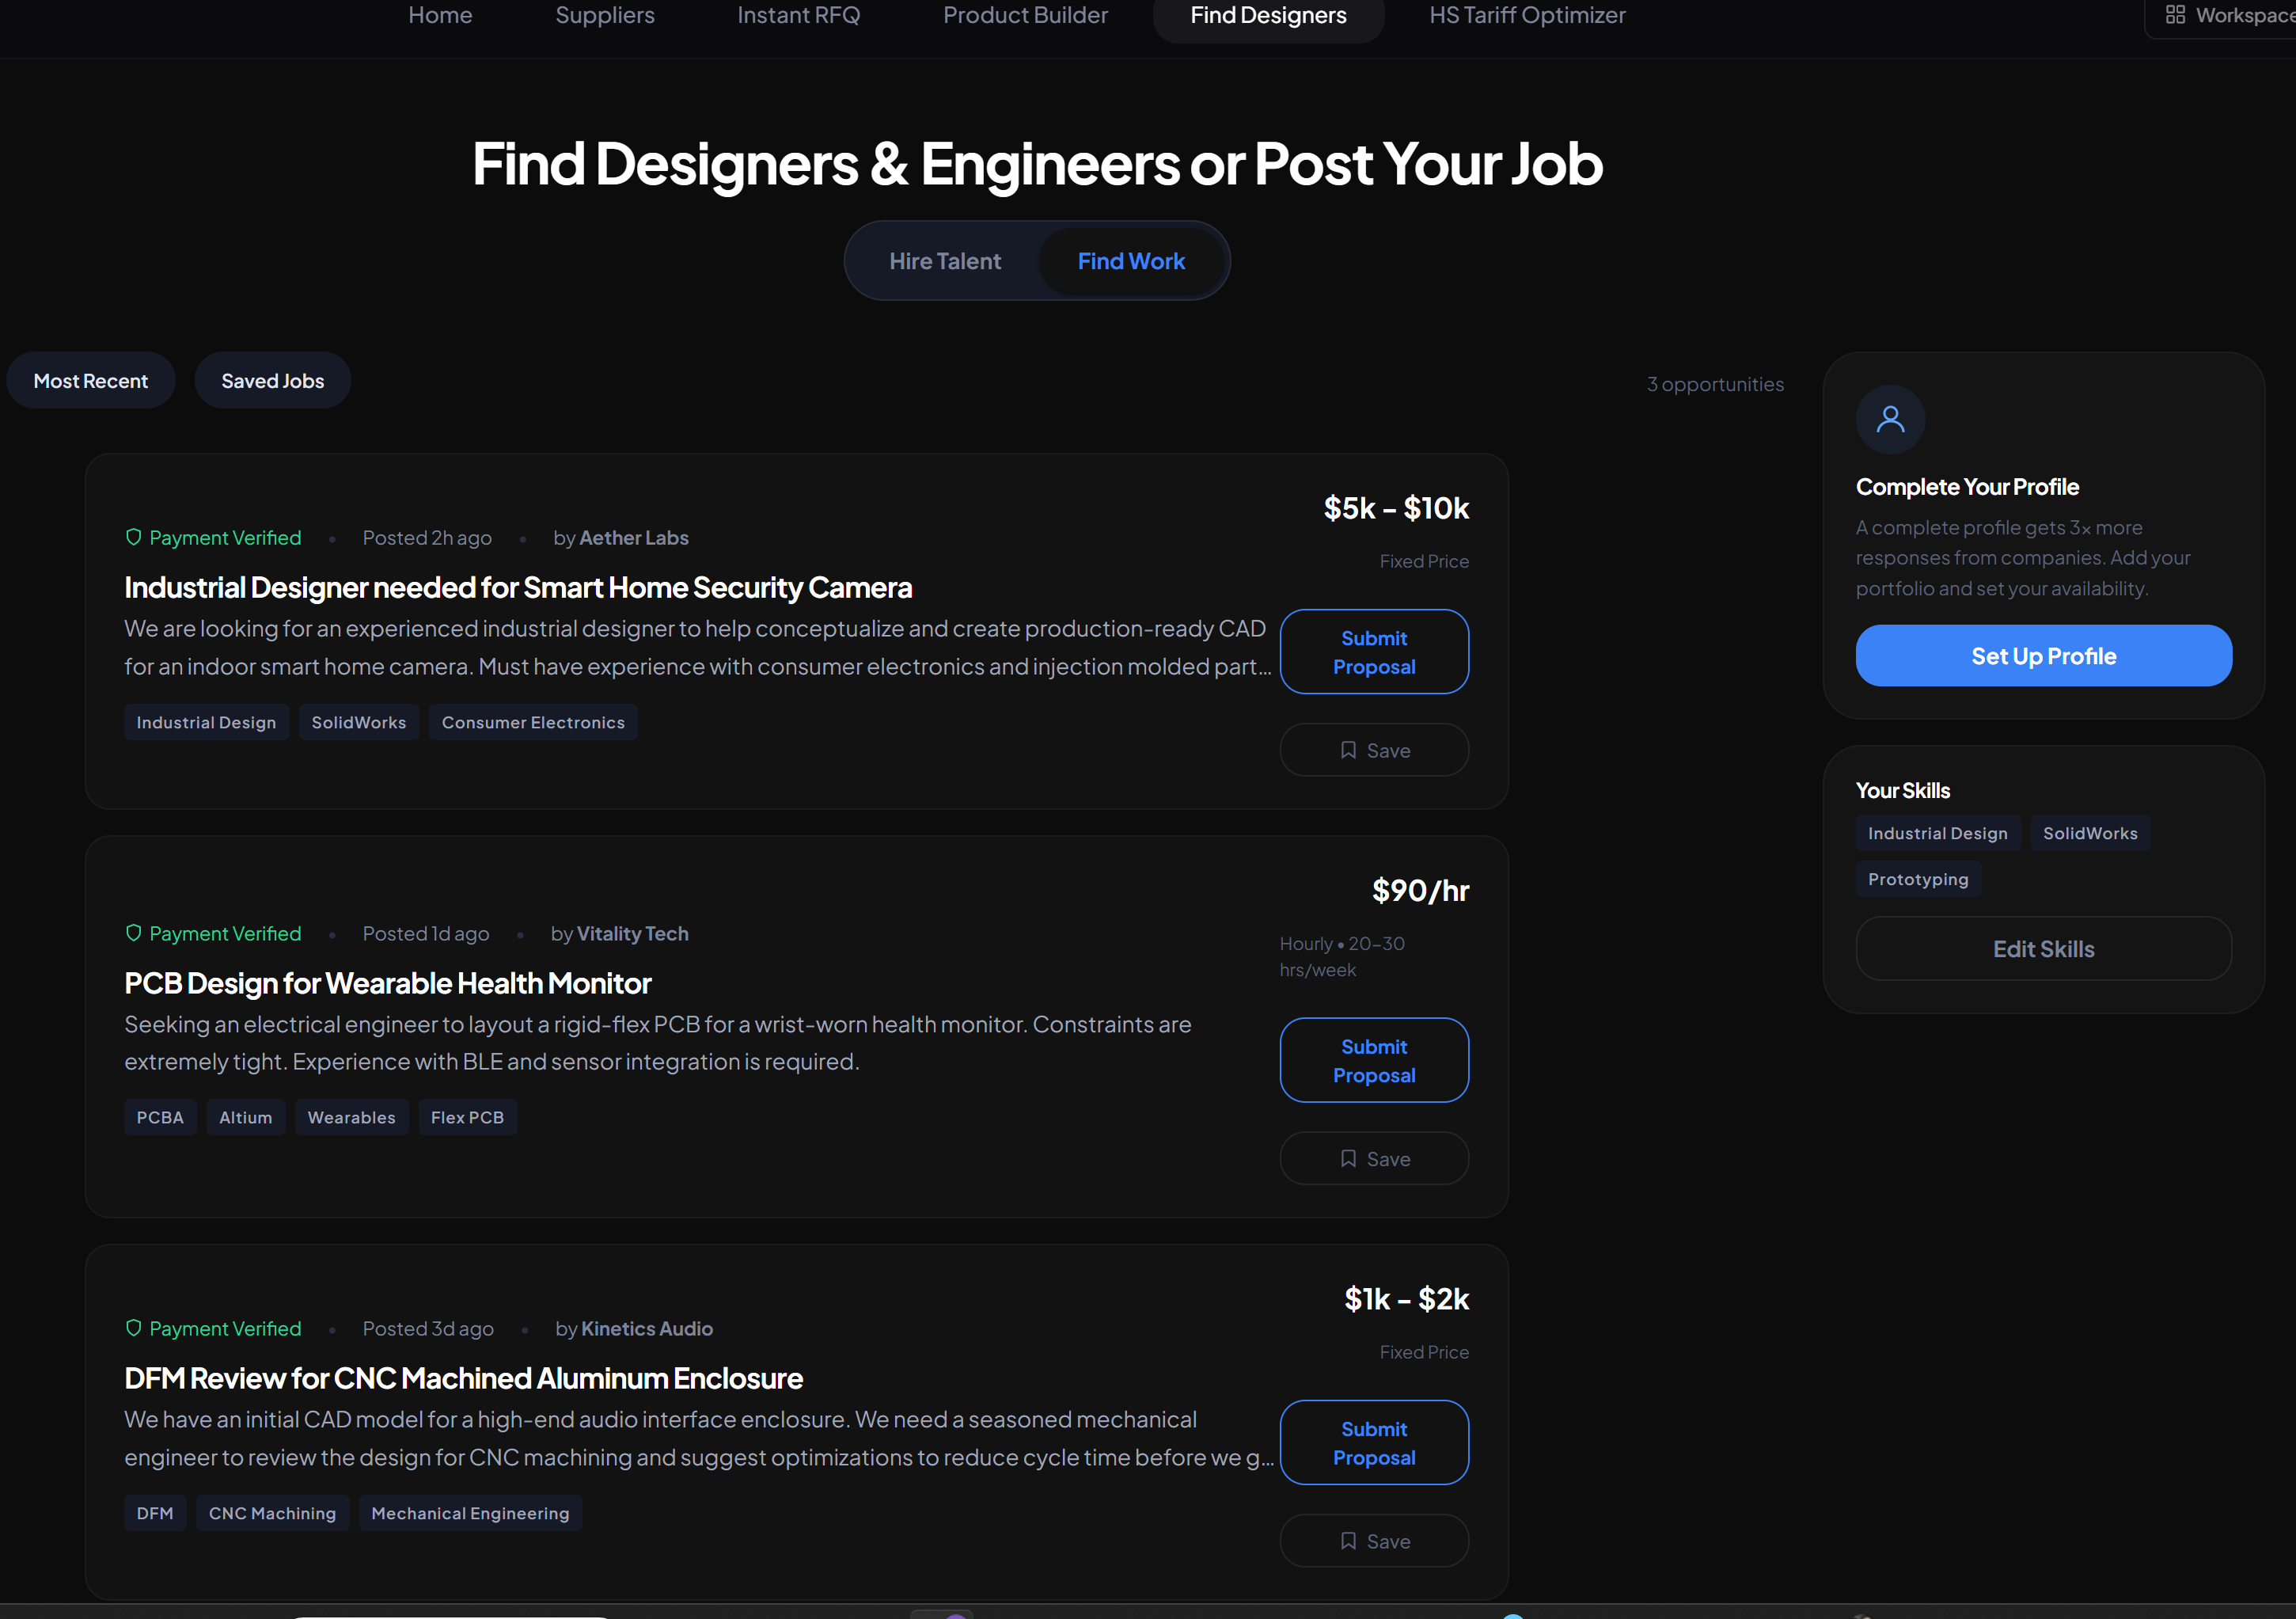Submit a proposal for the PCB Design job
Screen dimensions: 2296x1619
pos(1374,1060)
